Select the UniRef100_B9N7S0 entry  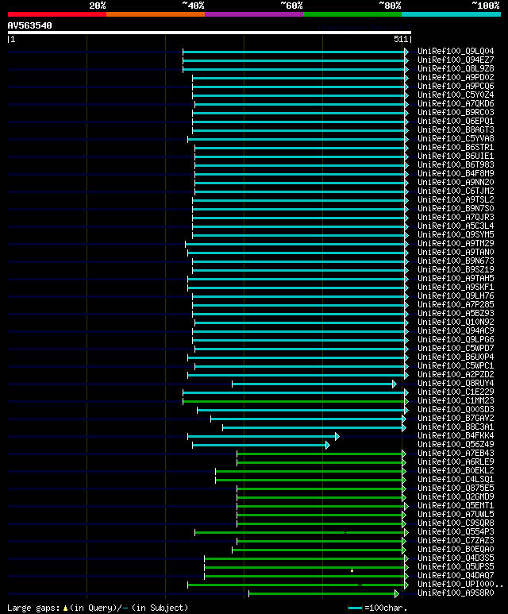[x=456, y=209]
